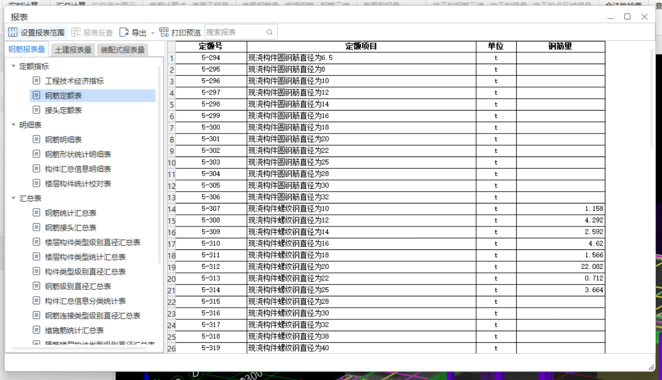Select the cell 现浇构件圆钢筋直径为6.5
The image size is (662, 380).
coord(361,58)
